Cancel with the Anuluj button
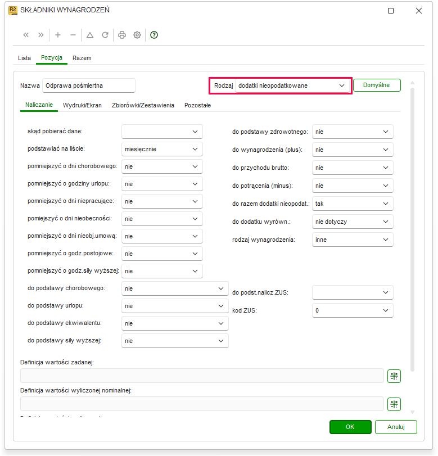This screenshot has height=456, width=438. [x=396, y=427]
